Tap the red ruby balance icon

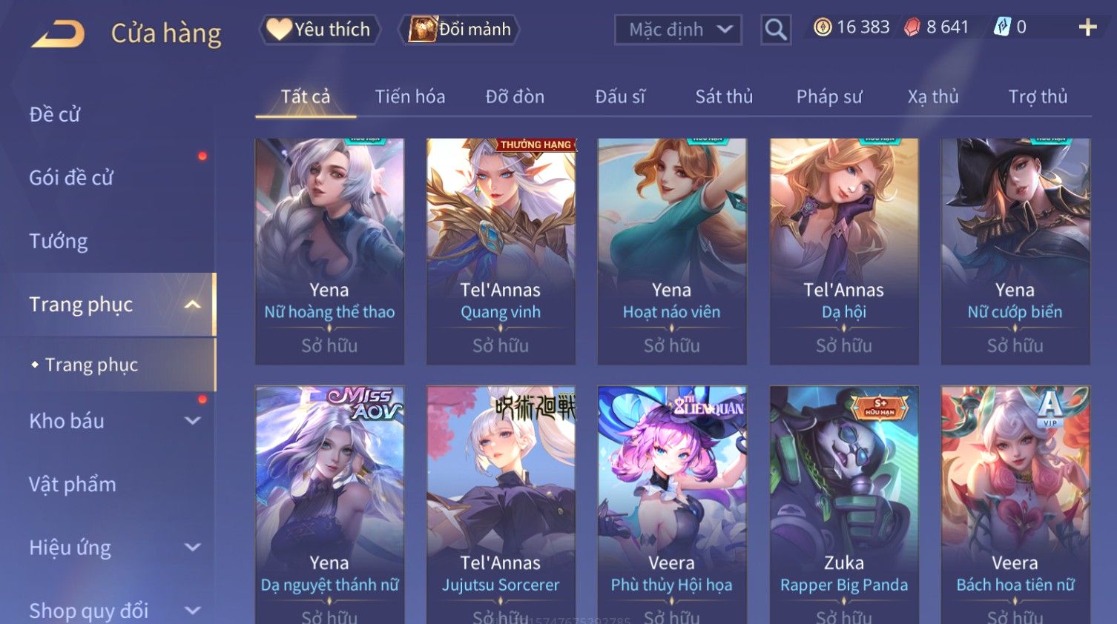tap(912, 27)
